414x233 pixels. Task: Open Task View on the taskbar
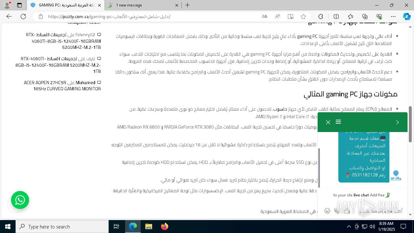(x=116, y=227)
